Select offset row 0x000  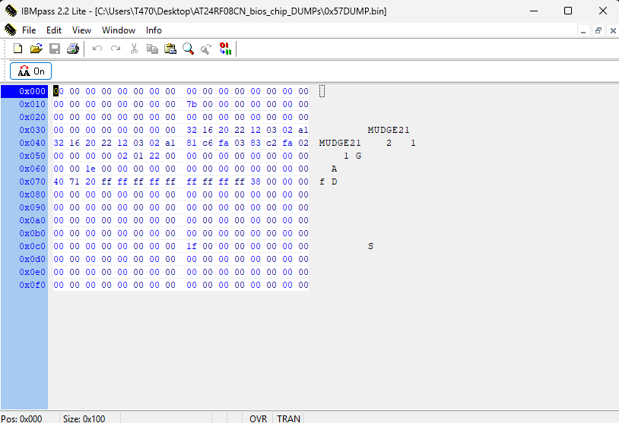point(33,91)
